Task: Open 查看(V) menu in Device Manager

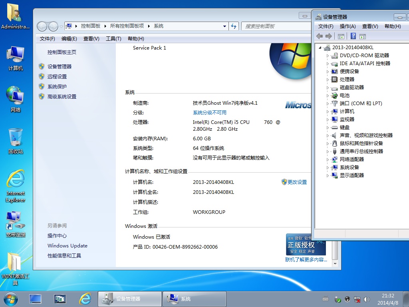Action: pos(370,26)
